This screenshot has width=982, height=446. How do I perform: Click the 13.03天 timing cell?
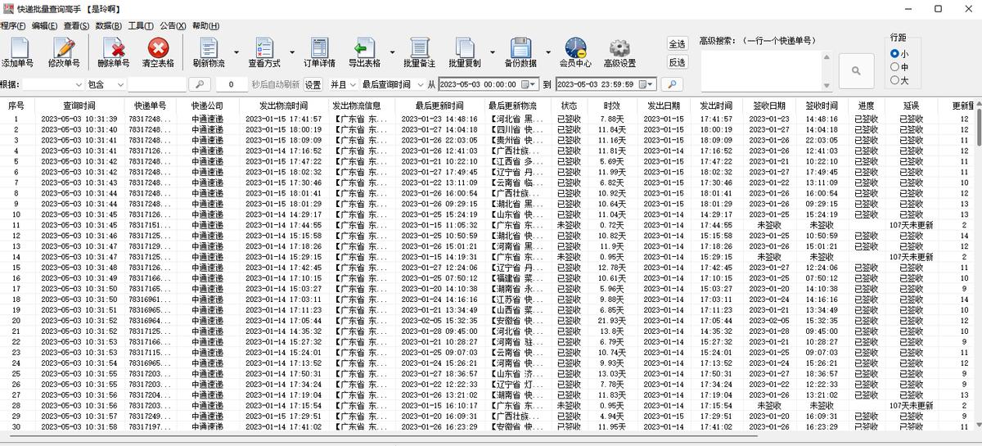tap(612, 374)
